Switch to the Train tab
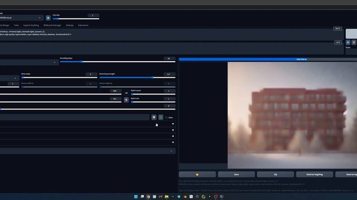The width and height of the screenshot is (357, 200). tap(16, 26)
